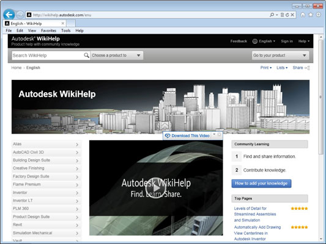This screenshot has width=326, height=244.
Task: Click the browser Forward arrow button
Action: click(x=20, y=15)
